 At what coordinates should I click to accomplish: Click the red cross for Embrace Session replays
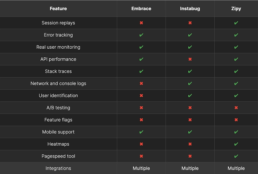click(141, 23)
